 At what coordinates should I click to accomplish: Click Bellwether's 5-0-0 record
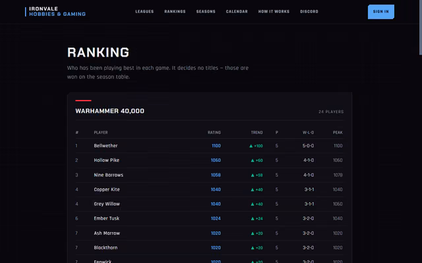308,146
